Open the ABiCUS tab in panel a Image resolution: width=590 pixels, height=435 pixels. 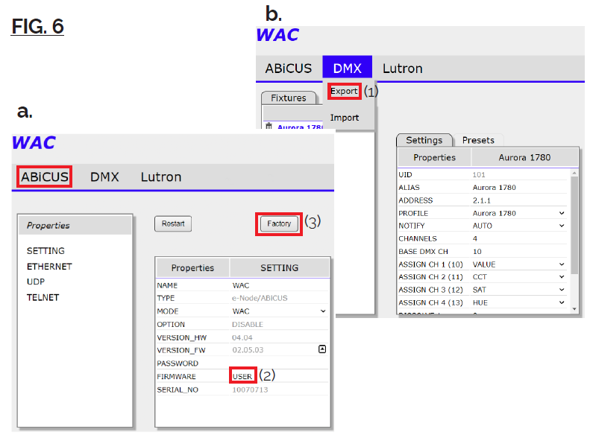(x=45, y=177)
